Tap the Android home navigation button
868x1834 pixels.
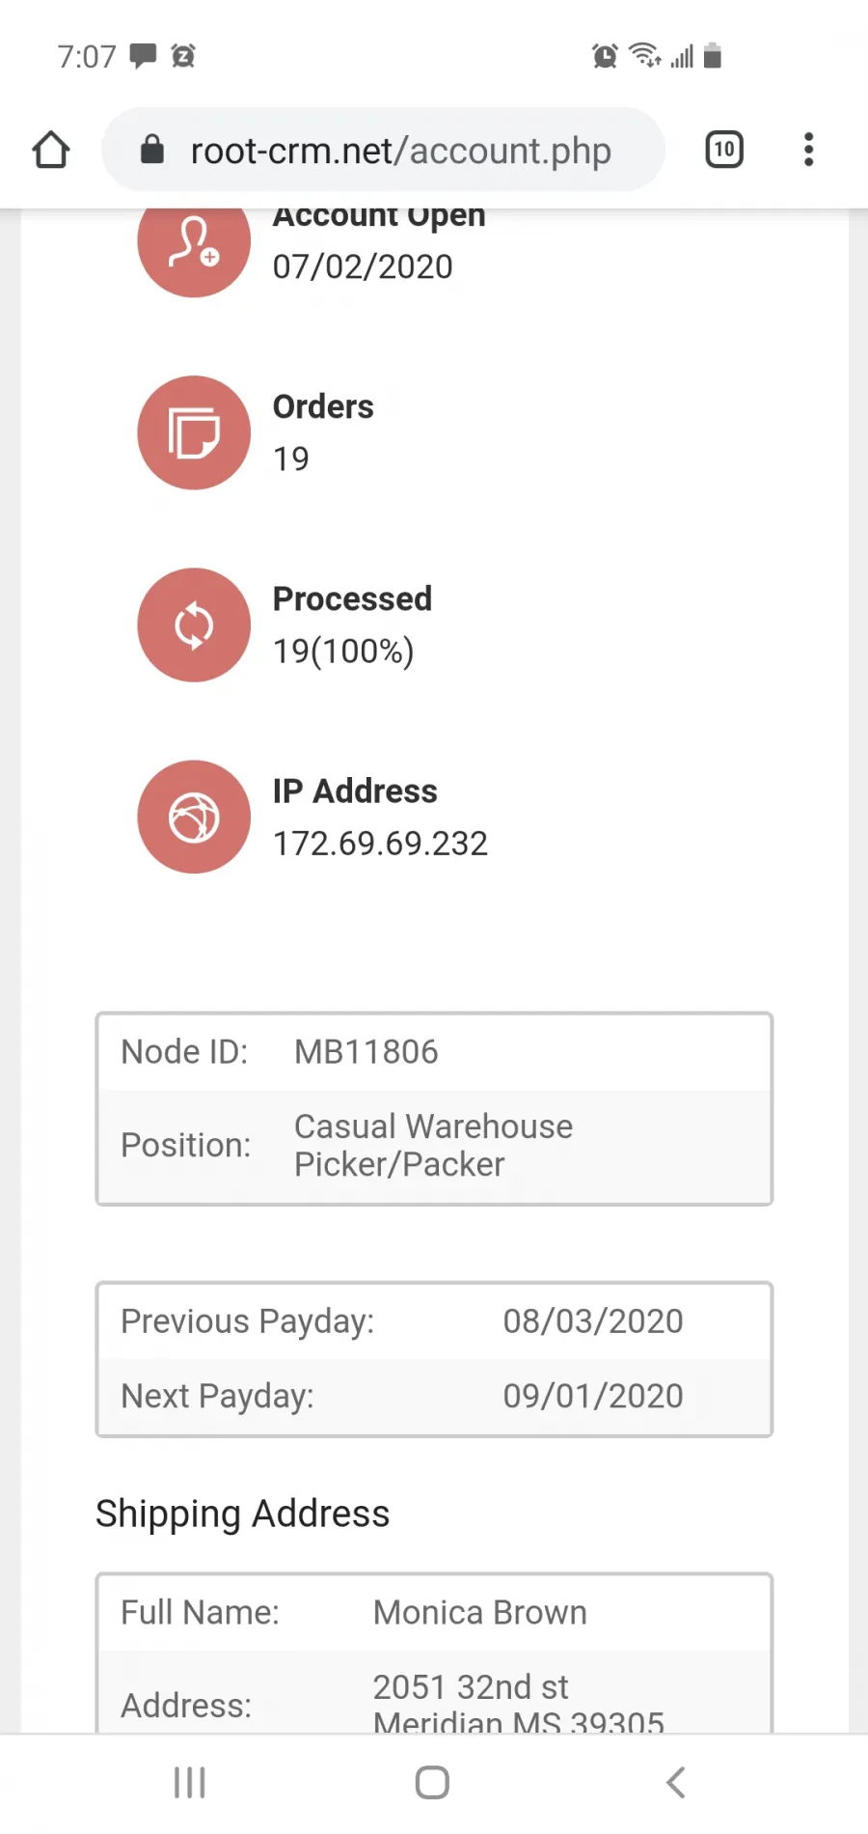432,1783
